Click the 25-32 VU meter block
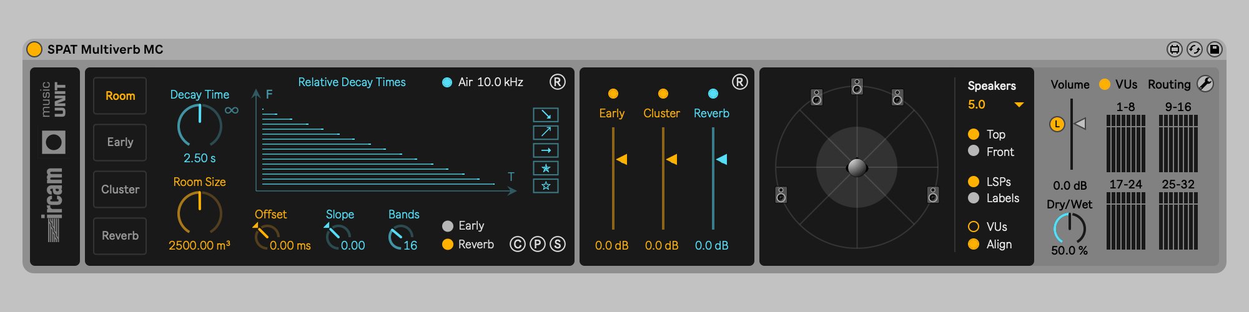 click(1178, 221)
